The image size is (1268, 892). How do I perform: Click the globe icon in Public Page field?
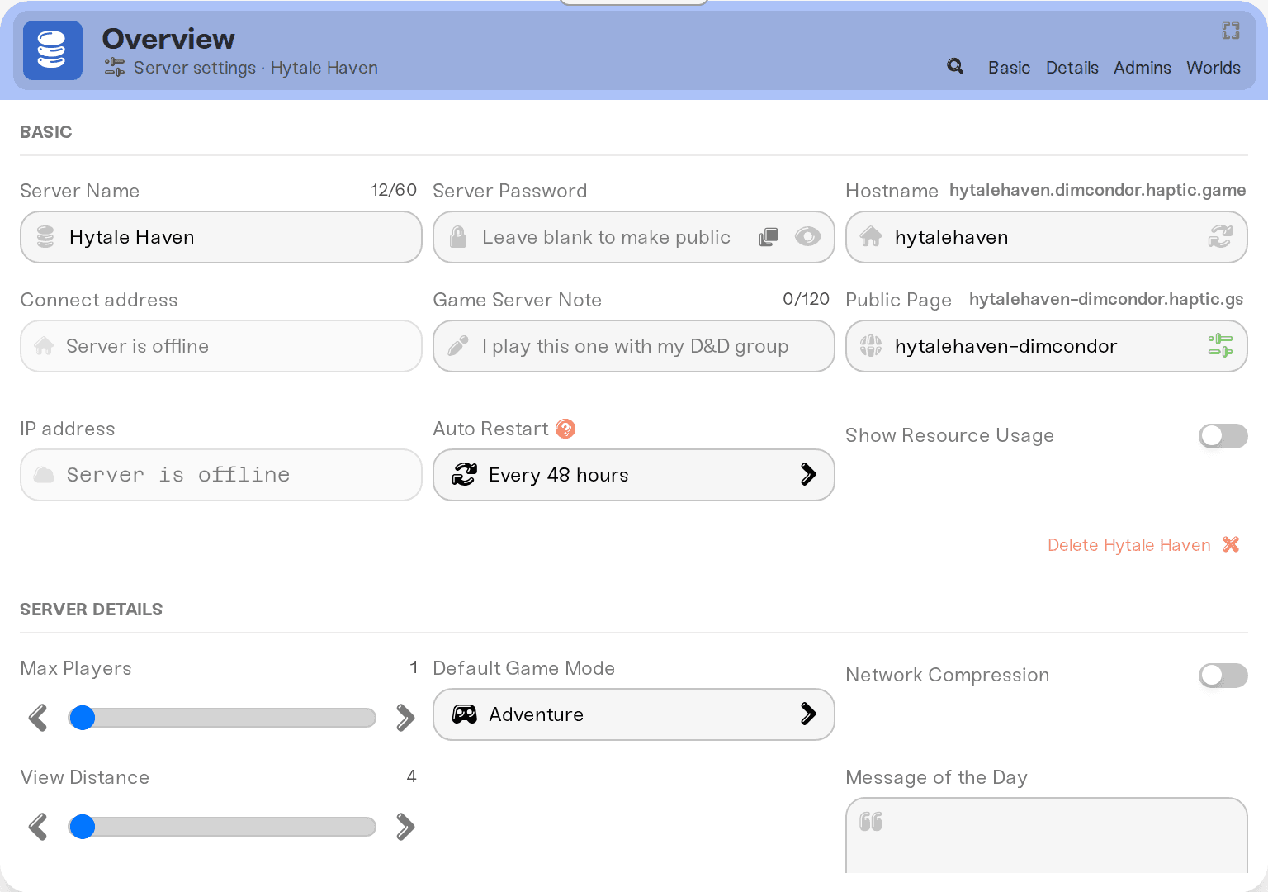871,345
